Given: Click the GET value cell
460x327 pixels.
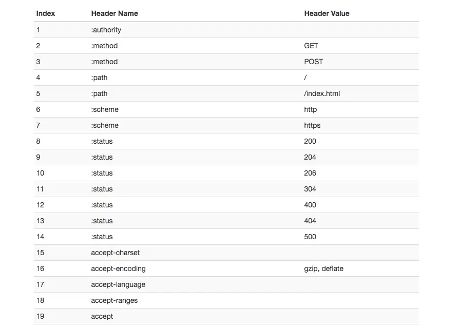Looking at the screenshot, I should (311, 46).
